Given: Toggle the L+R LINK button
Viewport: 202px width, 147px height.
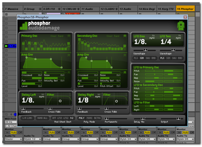Looking at the screenshot, I should tap(27, 118).
